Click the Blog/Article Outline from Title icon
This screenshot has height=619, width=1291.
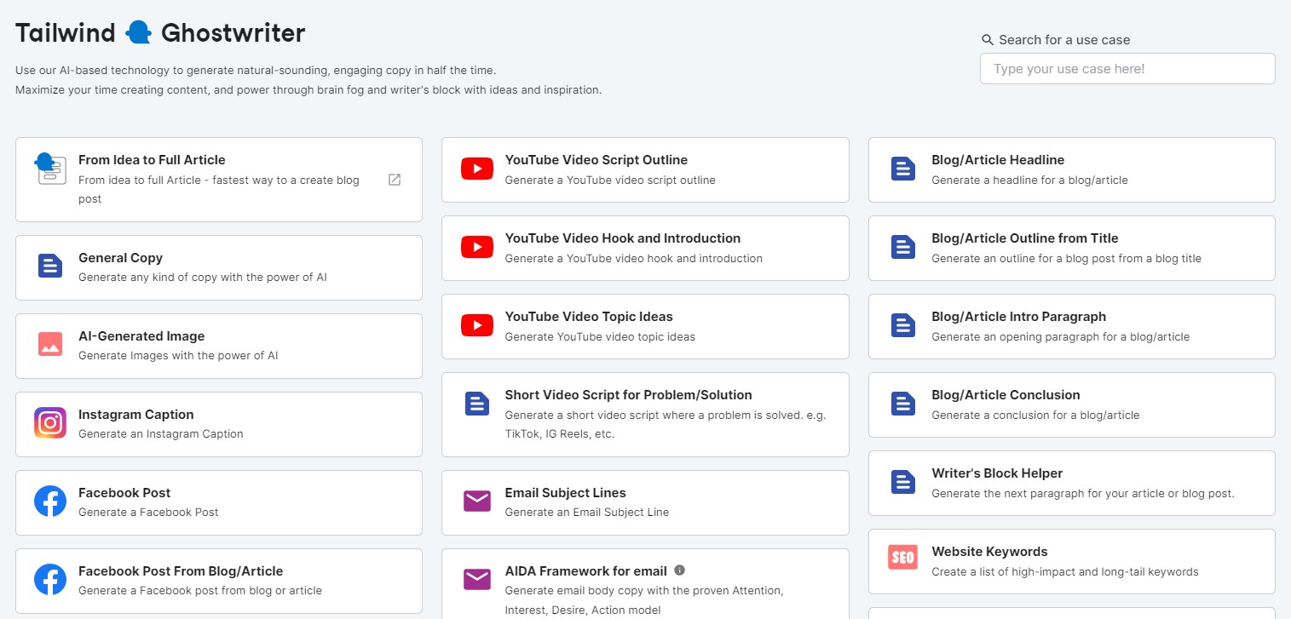(903, 247)
